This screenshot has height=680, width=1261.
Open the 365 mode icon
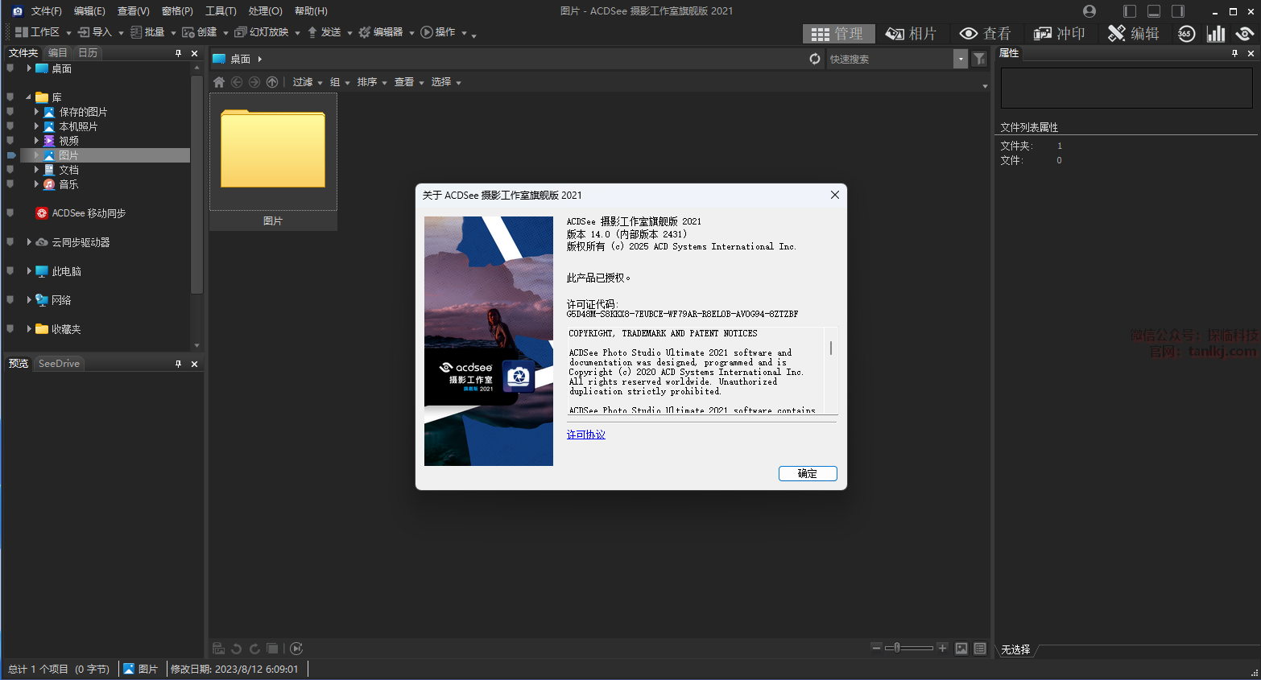[1185, 33]
